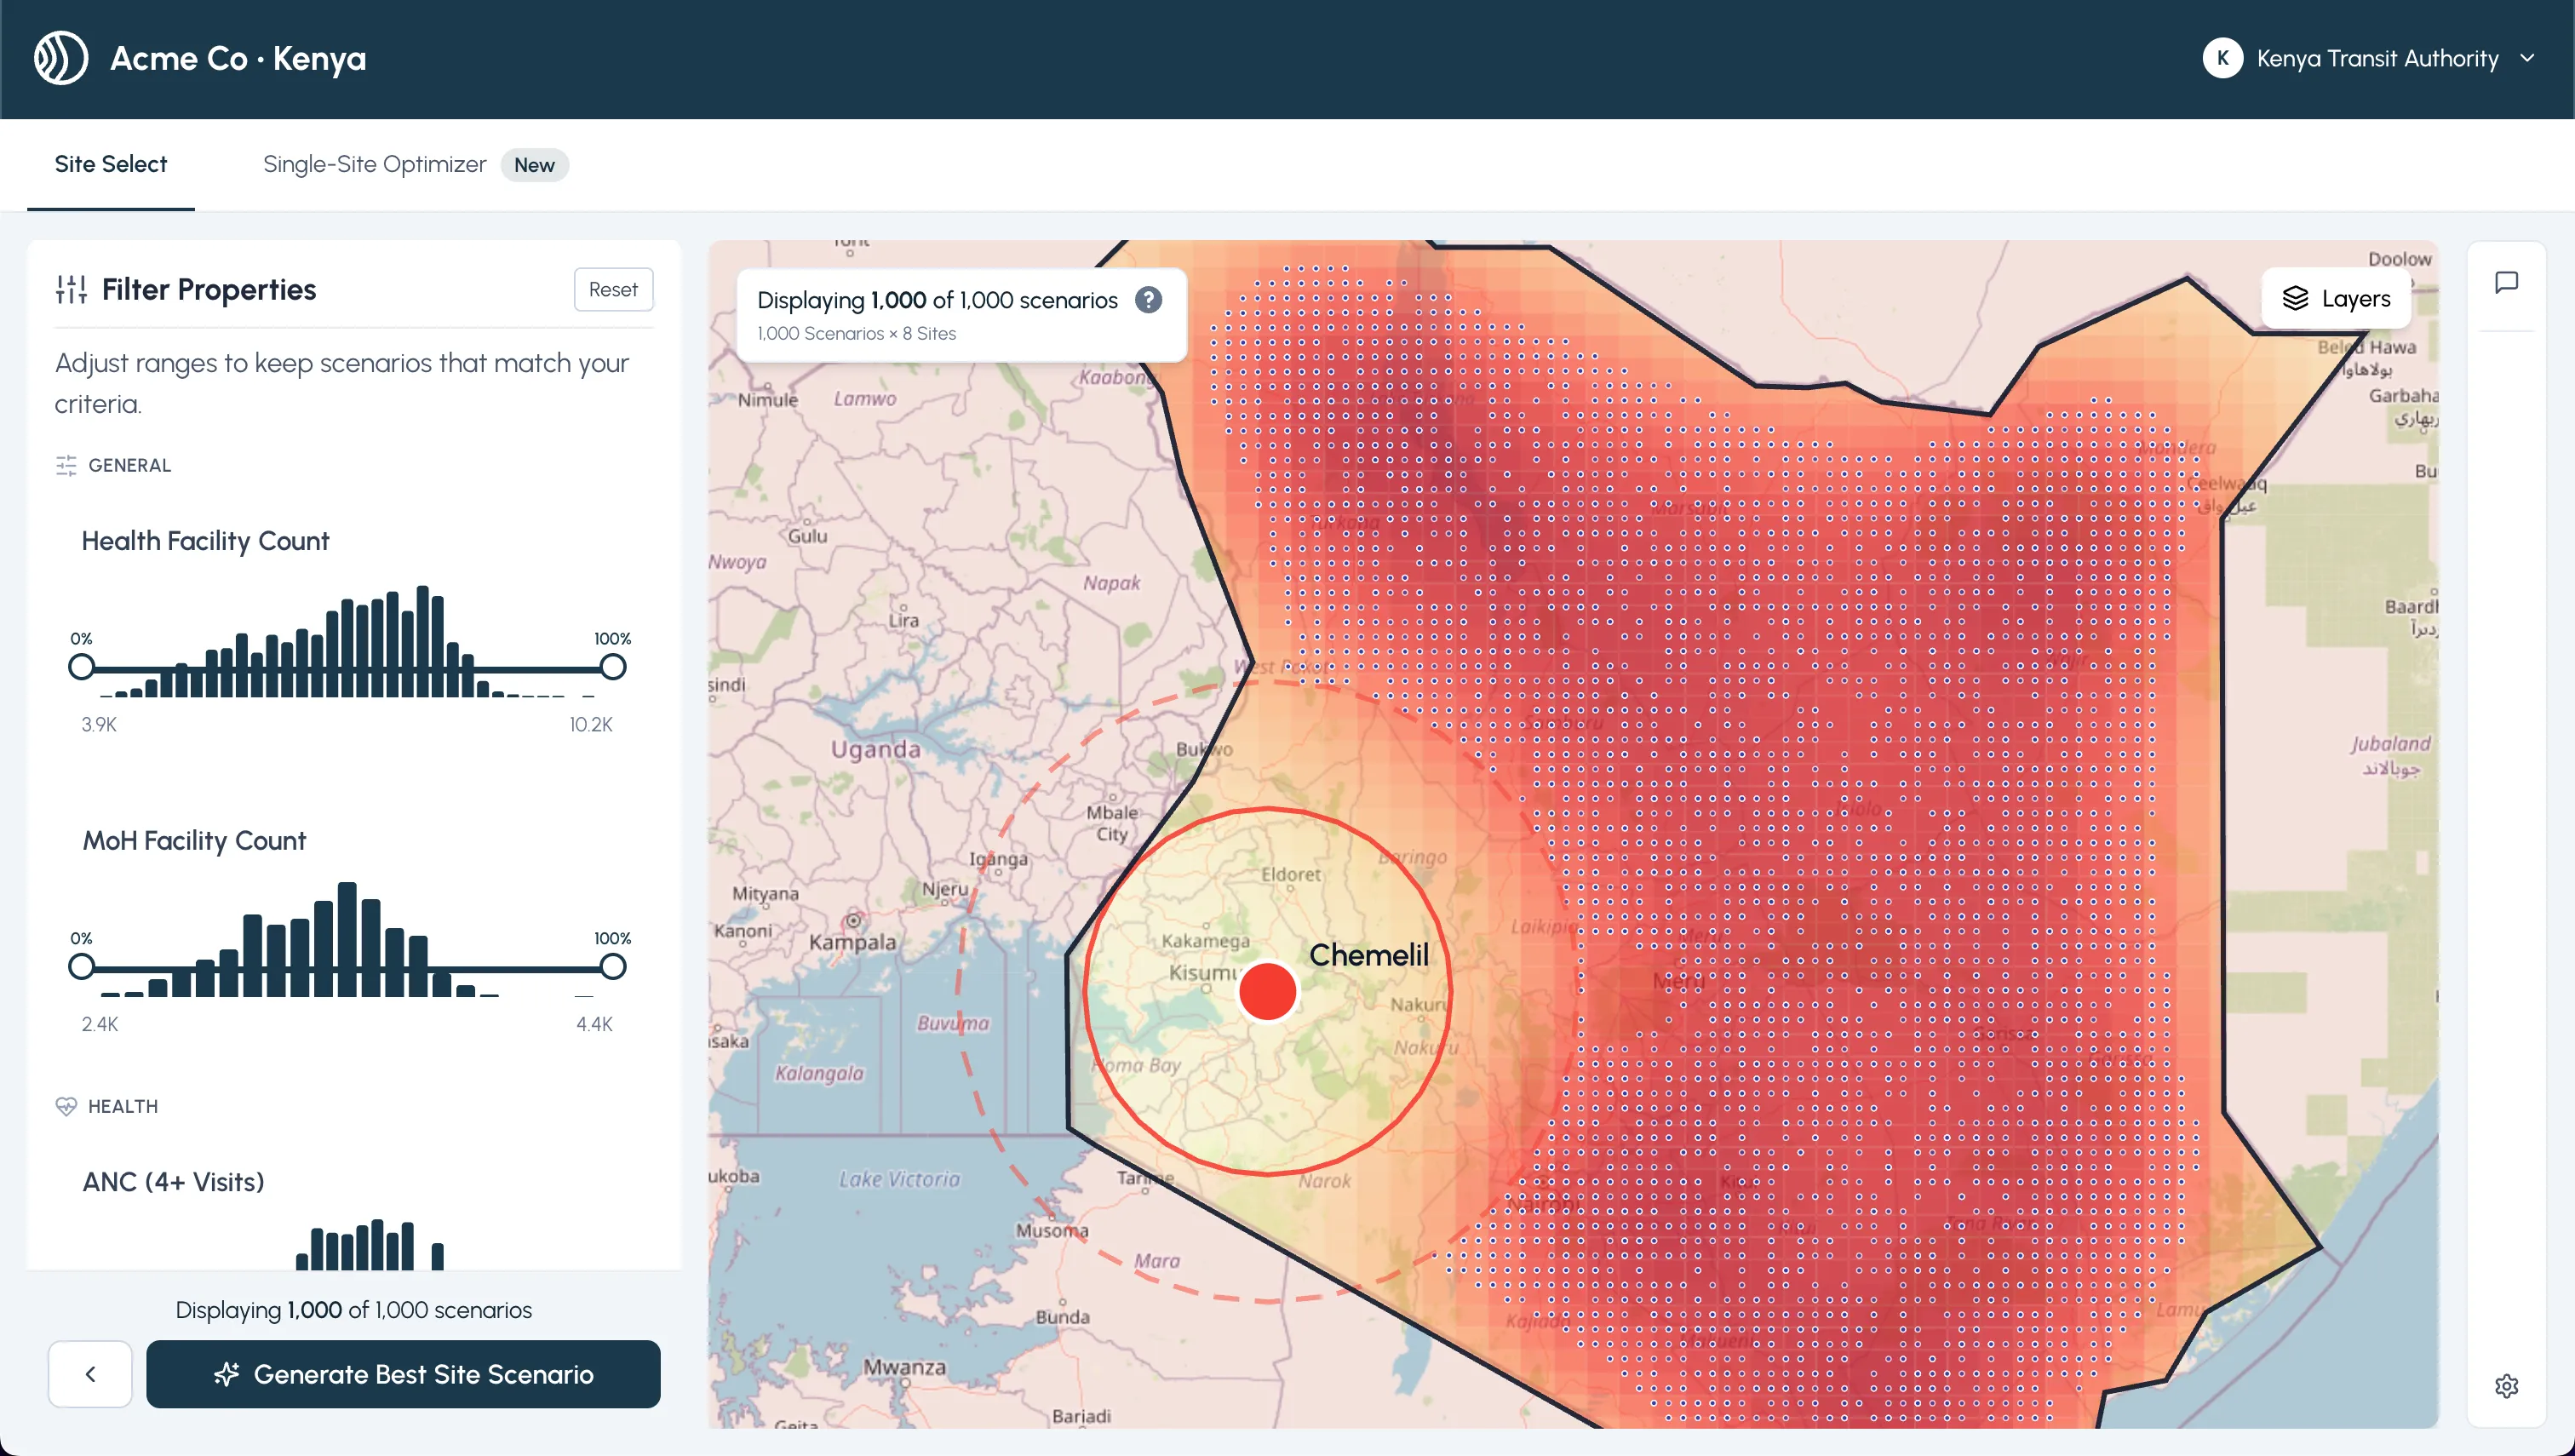Image resolution: width=2575 pixels, height=1456 pixels.
Task: Collapse the filter sidebar with the left chevron
Action: pyautogui.click(x=89, y=1374)
